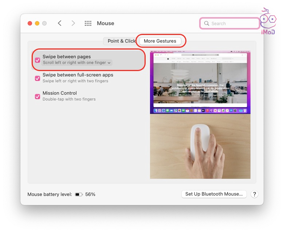Click the forward chevron in the toolbar
The image size is (284, 232).
(x=73, y=23)
